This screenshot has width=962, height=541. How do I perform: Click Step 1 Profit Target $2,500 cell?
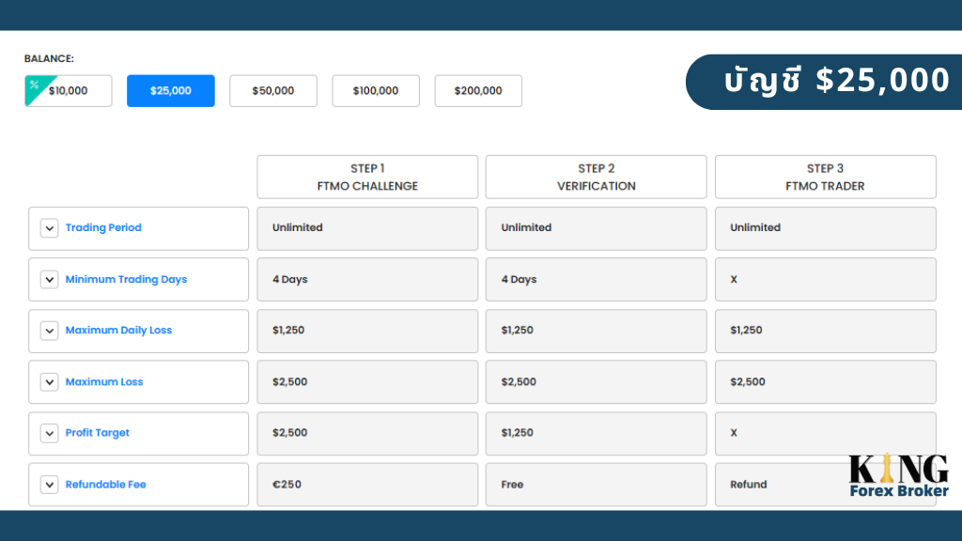pos(367,433)
